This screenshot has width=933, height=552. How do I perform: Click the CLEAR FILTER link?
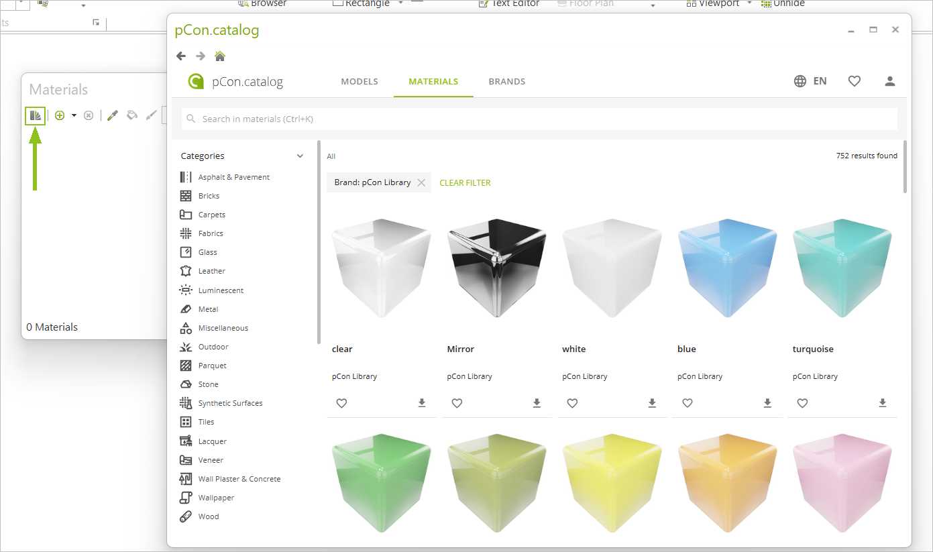[x=465, y=182]
